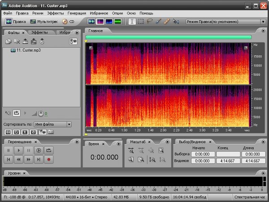This screenshot has width=269, height=202.
Task: Open the Эффекты menu
Action: pos(55,13)
